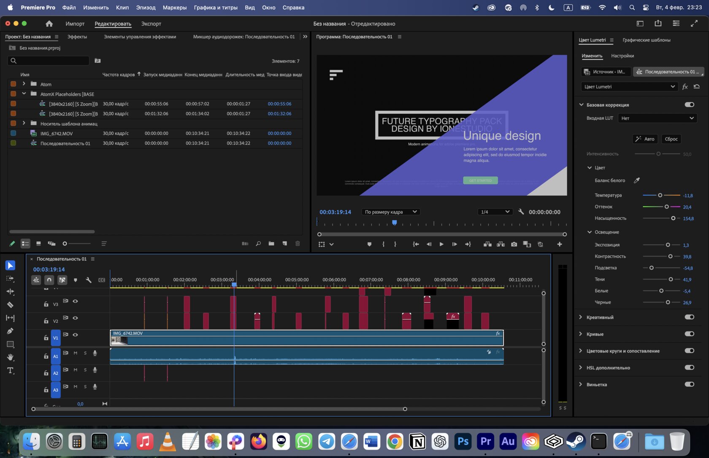Click Lift button in program monitor
Image resolution: width=709 pixels, height=458 pixels.
click(487, 244)
